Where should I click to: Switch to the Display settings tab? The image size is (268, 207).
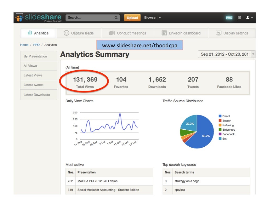pyautogui.click(x=232, y=33)
